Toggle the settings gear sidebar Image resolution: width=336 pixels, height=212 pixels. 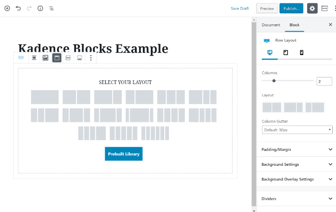[312, 8]
